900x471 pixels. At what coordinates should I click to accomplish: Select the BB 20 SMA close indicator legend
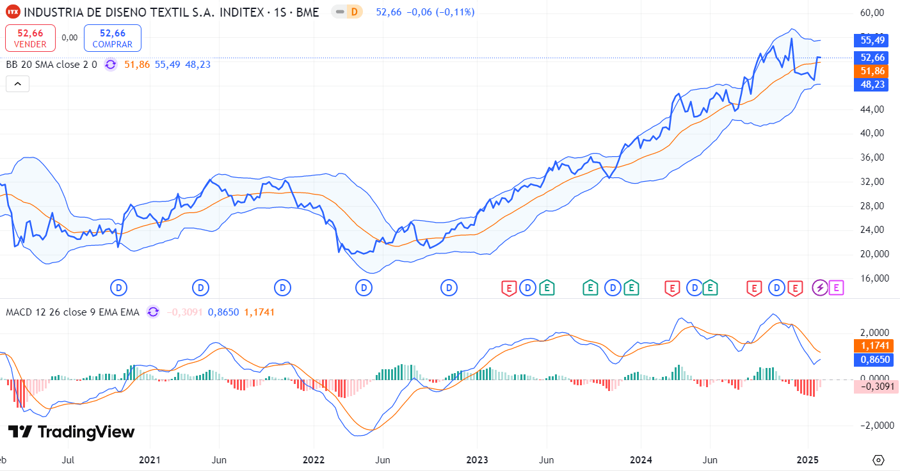[51, 64]
